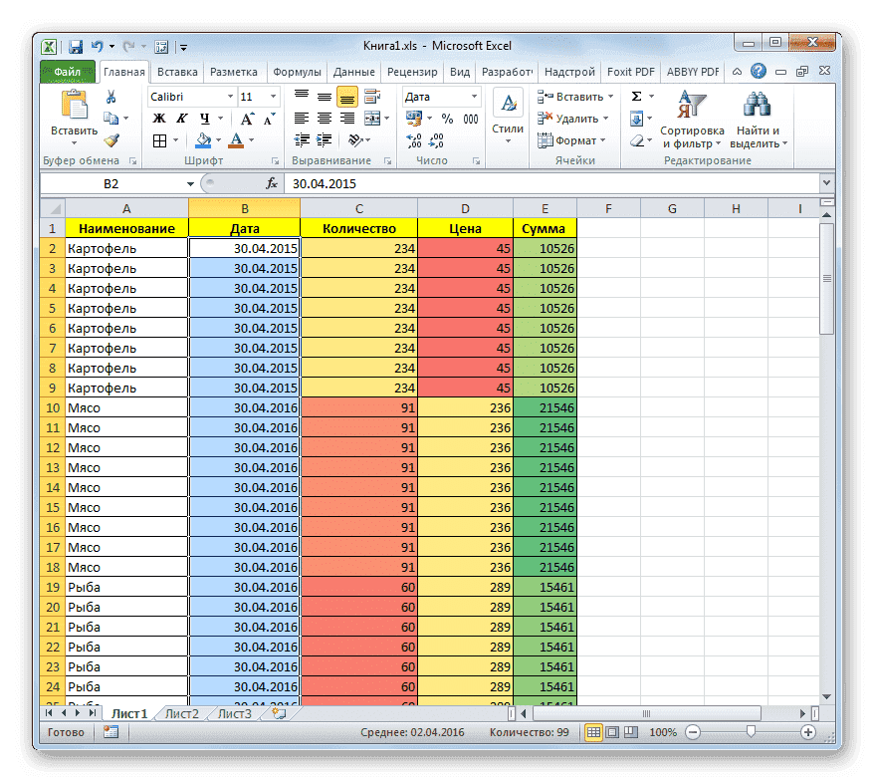Open the Fill Color dropdown arrow
The width and height of the screenshot is (875, 783).
click(218, 140)
